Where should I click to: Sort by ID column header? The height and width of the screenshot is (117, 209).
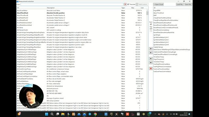click(31, 8)
